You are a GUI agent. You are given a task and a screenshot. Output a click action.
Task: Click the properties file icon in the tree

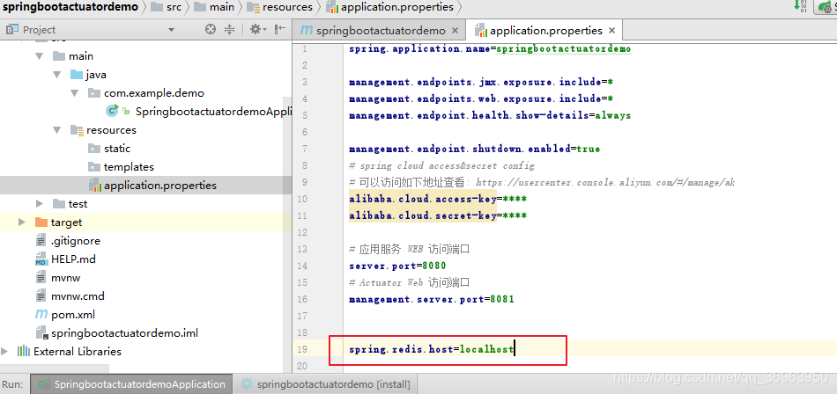tap(95, 186)
